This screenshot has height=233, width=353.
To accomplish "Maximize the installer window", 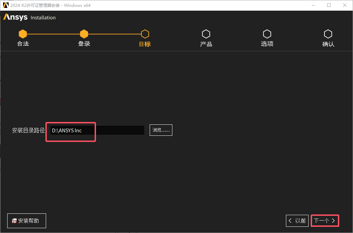I will (x=329, y=5).
